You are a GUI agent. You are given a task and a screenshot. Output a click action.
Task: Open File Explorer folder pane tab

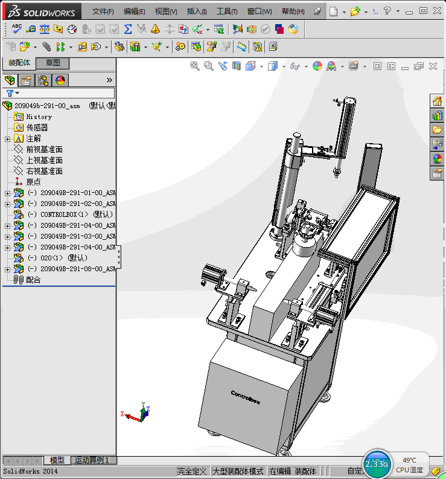pyautogui.click(x=437, y=129)
